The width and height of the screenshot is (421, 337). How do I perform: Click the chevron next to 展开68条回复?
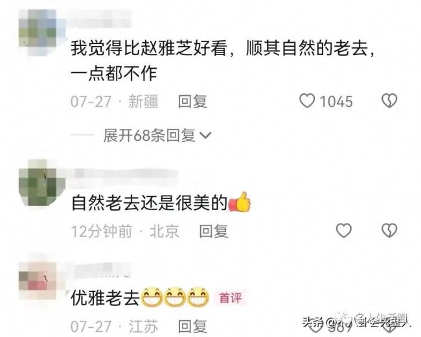click(x=206, y=135)
